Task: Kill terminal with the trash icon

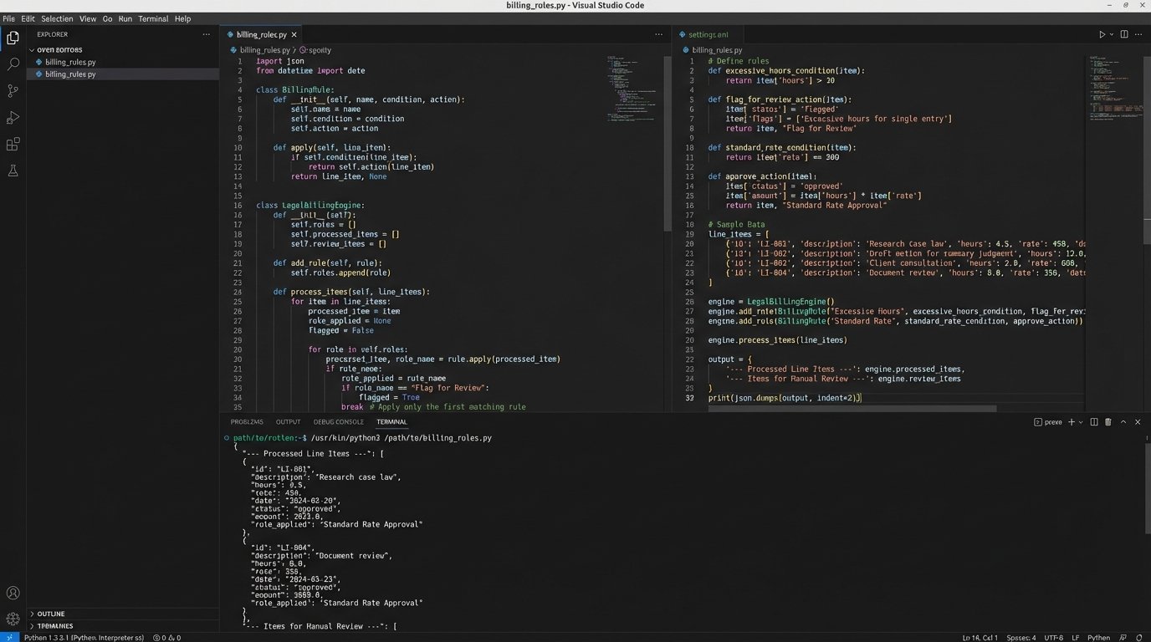Action: point(1108,422)
